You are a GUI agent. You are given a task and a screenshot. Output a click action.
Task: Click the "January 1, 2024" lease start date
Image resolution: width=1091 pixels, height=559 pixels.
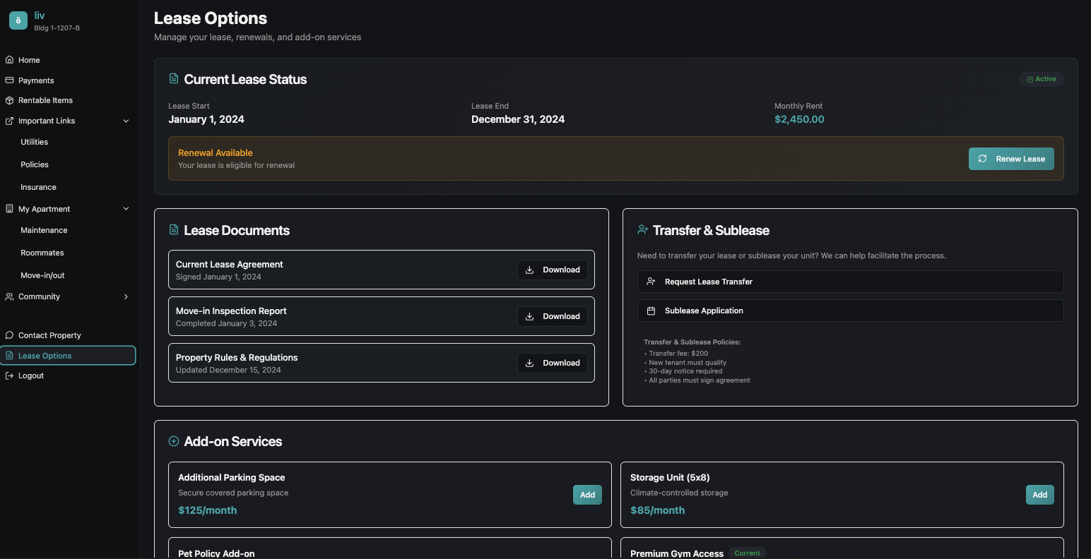point(206,119)
